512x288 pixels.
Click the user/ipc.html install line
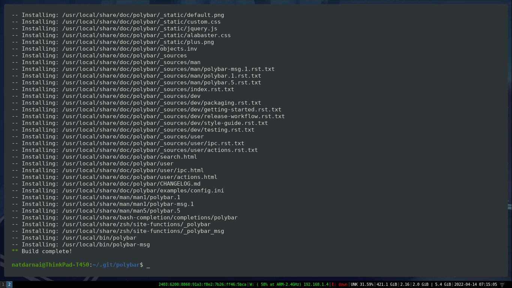pos(108,170)
